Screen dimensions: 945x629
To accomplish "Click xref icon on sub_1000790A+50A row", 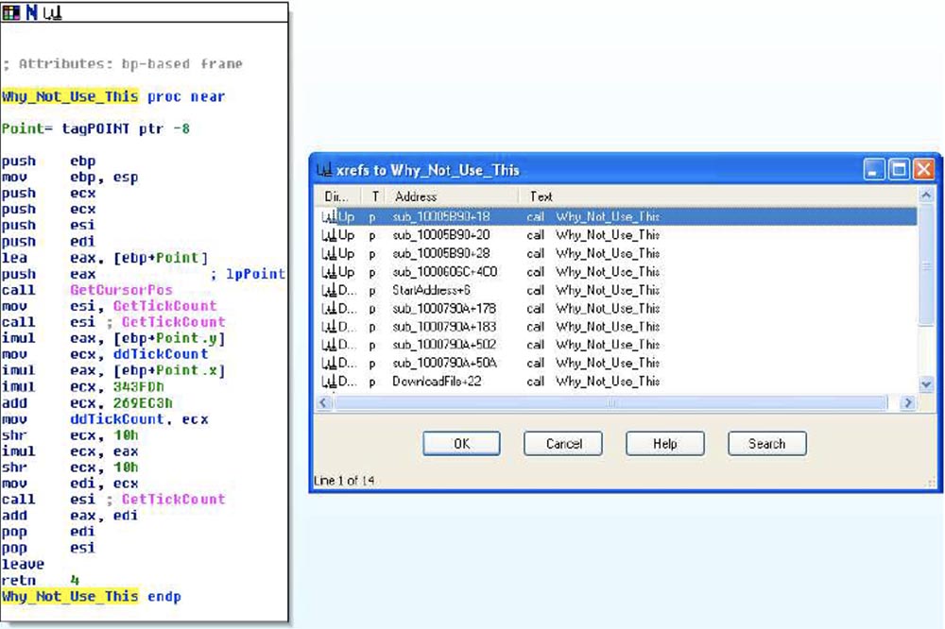I will pyautogui.click(x=329, y=363).
